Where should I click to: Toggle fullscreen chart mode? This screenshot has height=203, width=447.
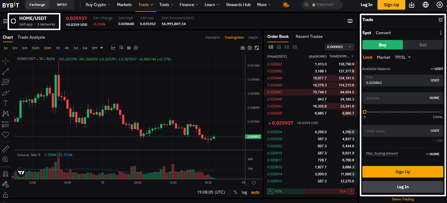(257, 48)
